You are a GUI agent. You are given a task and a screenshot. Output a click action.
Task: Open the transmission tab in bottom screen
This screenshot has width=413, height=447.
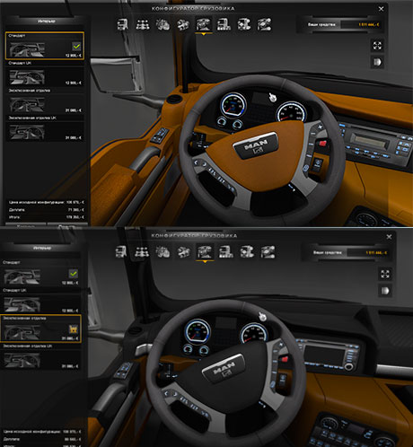point(183,252)
